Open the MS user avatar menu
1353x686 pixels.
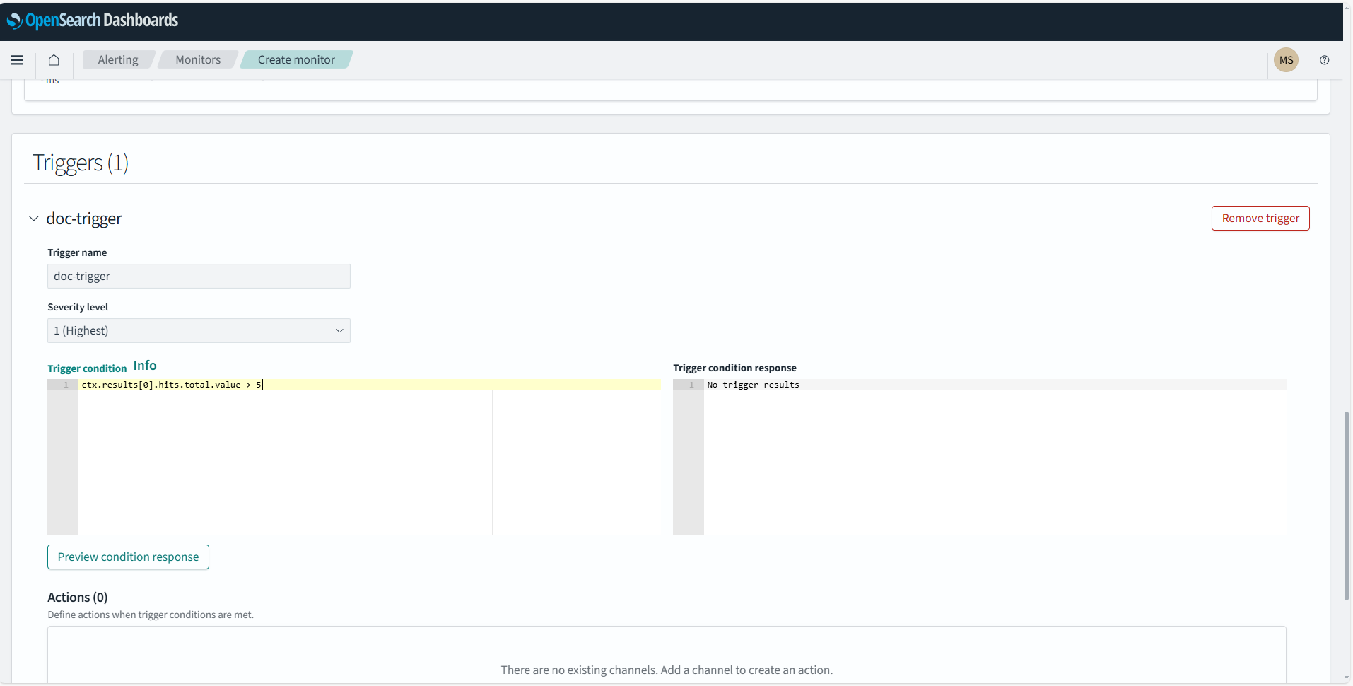click(1286, 60)
